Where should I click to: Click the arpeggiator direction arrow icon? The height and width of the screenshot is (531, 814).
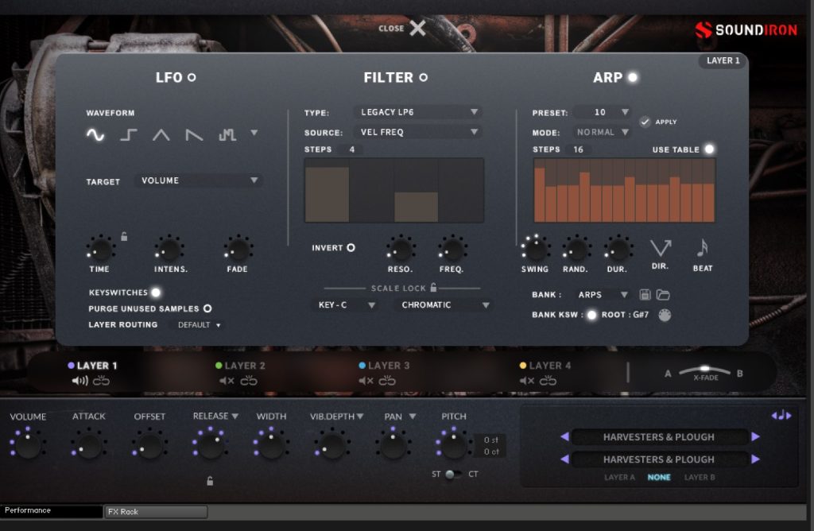(661, 250)
